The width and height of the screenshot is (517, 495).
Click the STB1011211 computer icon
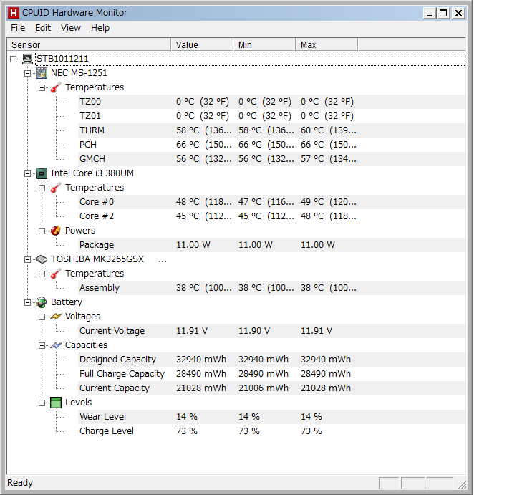(x=28, y=59)
